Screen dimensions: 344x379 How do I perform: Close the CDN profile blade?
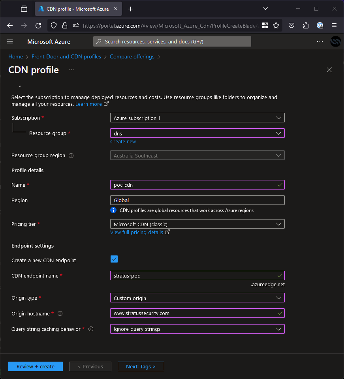[329, 70]
